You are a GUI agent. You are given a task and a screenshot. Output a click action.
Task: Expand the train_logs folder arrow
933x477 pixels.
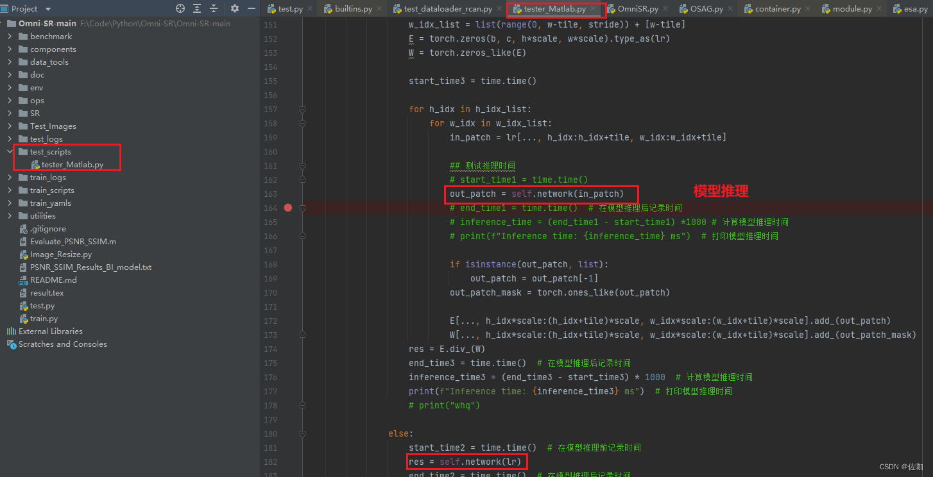(10, 178)
